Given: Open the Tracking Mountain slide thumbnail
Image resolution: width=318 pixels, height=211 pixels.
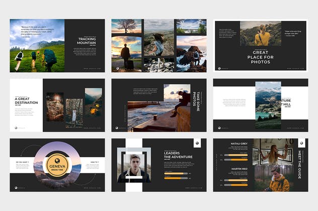Looking at the screenshot, I should coord(57,46).
